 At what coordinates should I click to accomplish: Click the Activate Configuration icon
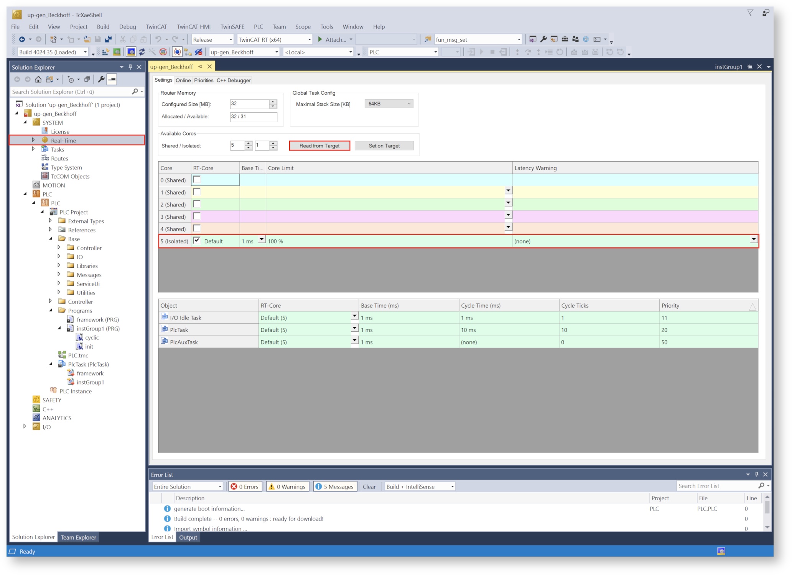pos(106,52)
